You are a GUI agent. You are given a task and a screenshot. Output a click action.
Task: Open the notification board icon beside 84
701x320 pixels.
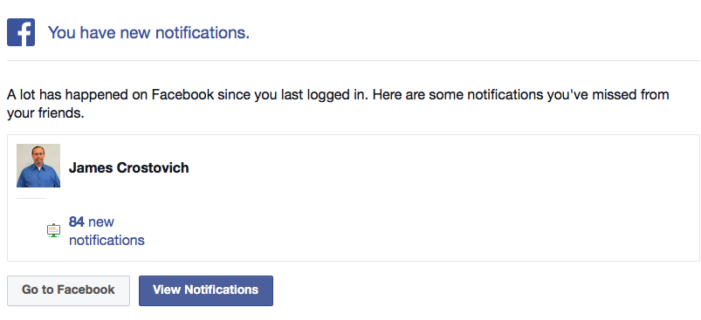(53, 230)
